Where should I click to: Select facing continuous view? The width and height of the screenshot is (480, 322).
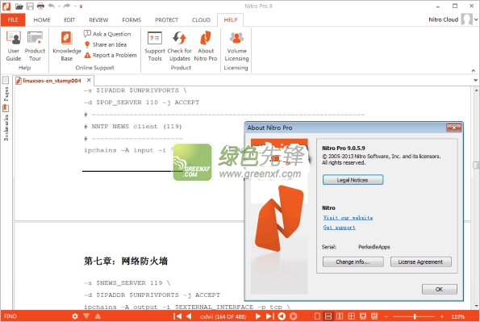(x=352, y=316)
